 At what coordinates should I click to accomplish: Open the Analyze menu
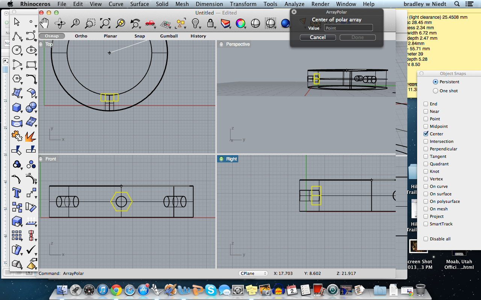click(294, 4)
